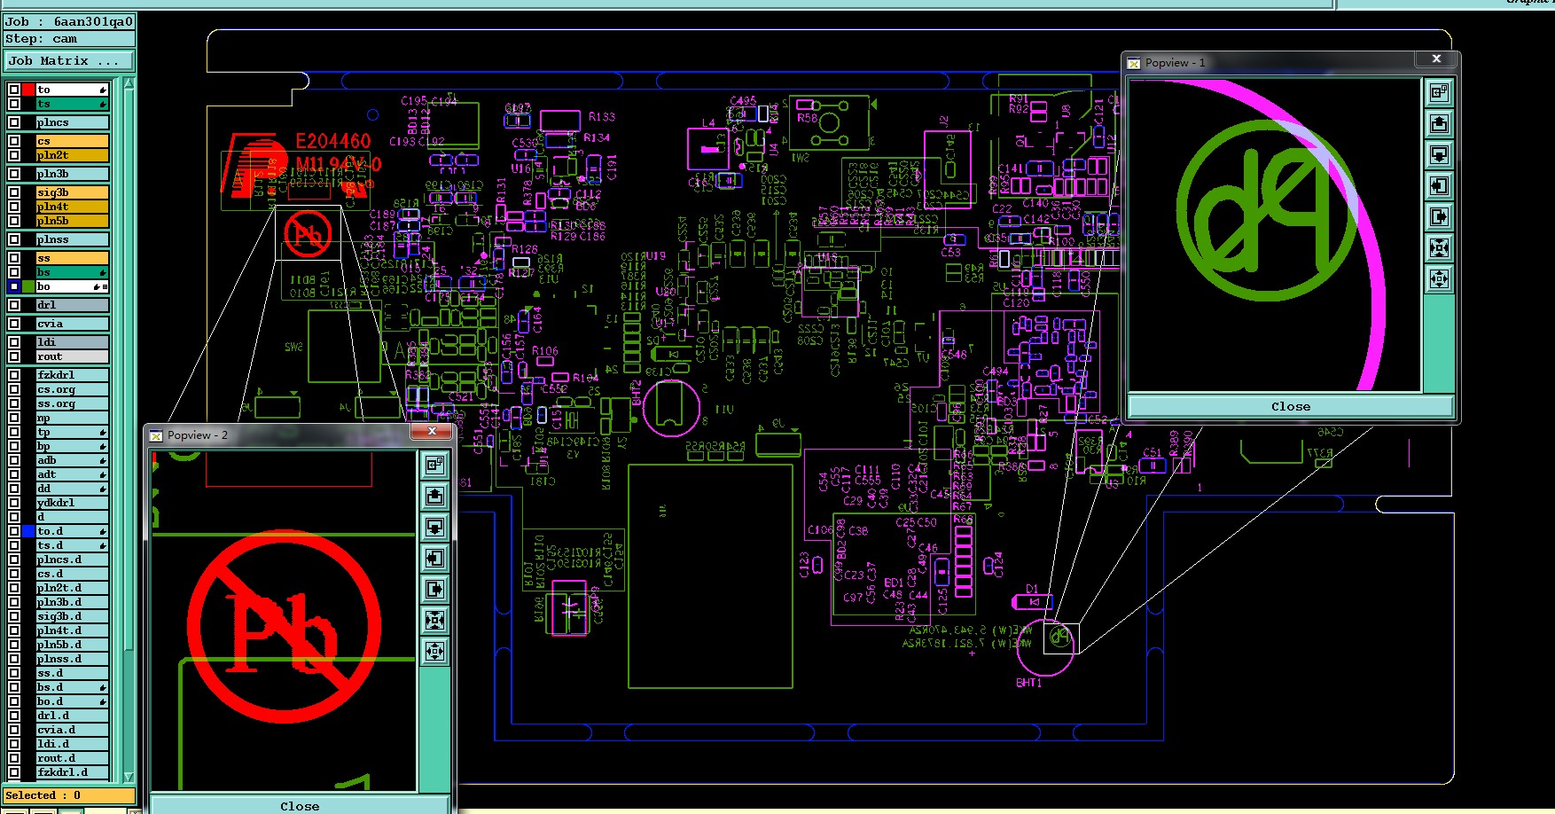Click the pan down icon in Popview 1

pos(1439,154)
